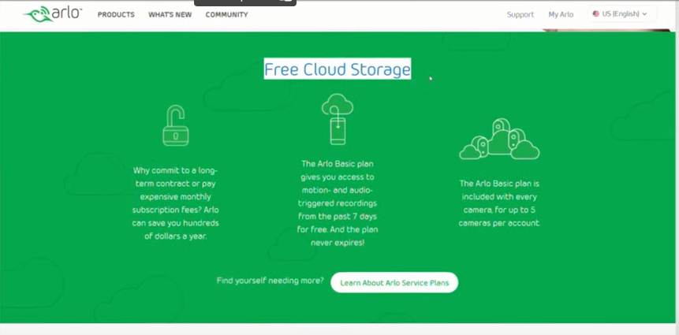This screenshot has height=335, width=679.
Task: Open the PRODUCTS menu
Action: [x=116, y=15]
